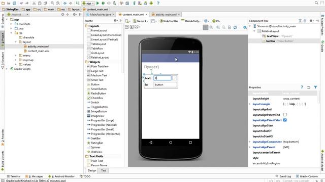
Task: Open the Terminal tool window
Action: tap(14, 176)
